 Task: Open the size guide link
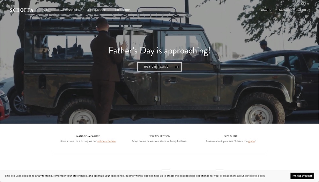(x=251, y=141)
